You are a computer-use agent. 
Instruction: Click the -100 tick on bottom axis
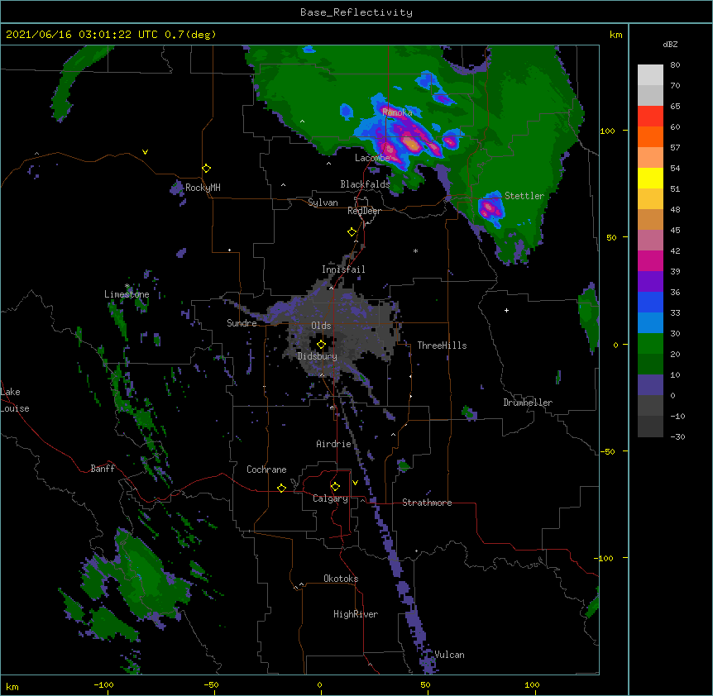click(103, 684)
